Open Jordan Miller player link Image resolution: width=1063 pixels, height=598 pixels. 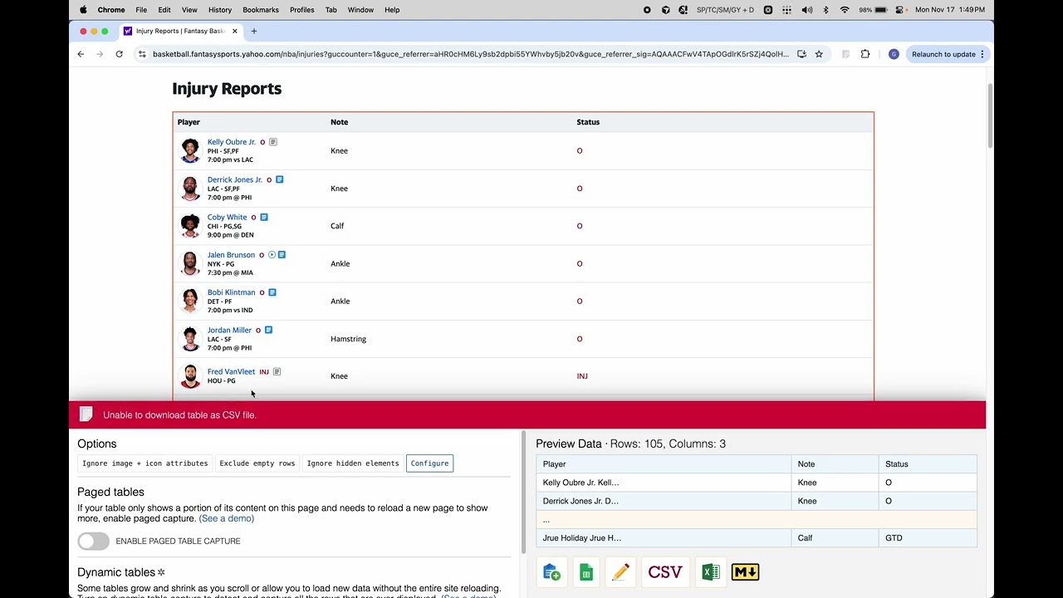(x=229, y=330)
